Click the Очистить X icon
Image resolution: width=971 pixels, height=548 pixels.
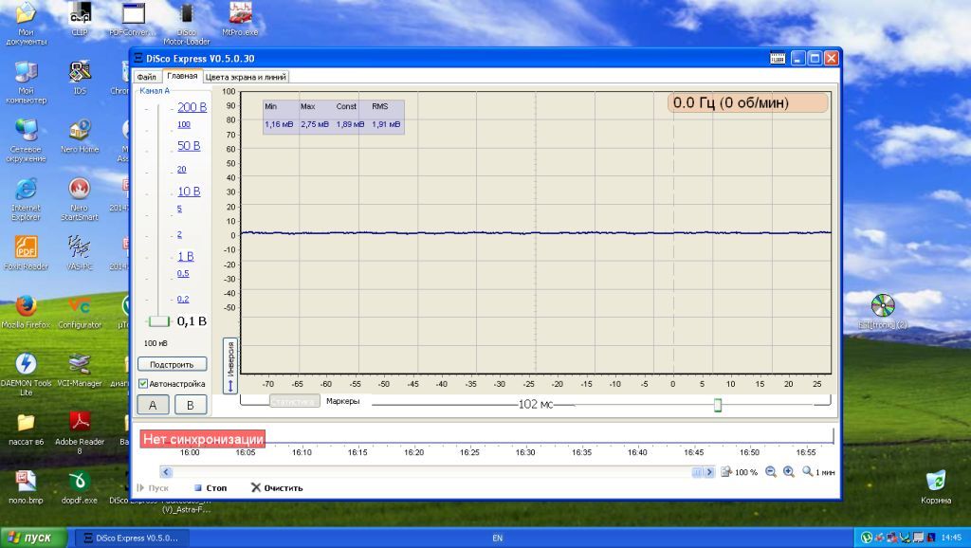click(255, 488)
